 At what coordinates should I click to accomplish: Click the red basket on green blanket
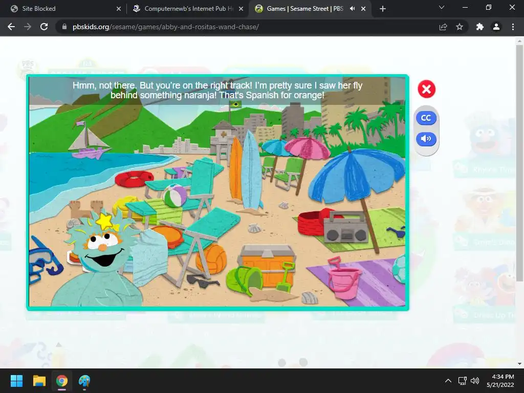click(310, 223)
